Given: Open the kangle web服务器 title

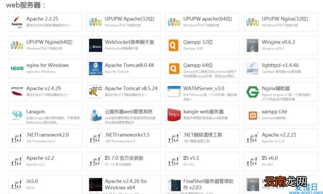Looking at the screenshot, I should pyautogui.click(x=203, y=112).
